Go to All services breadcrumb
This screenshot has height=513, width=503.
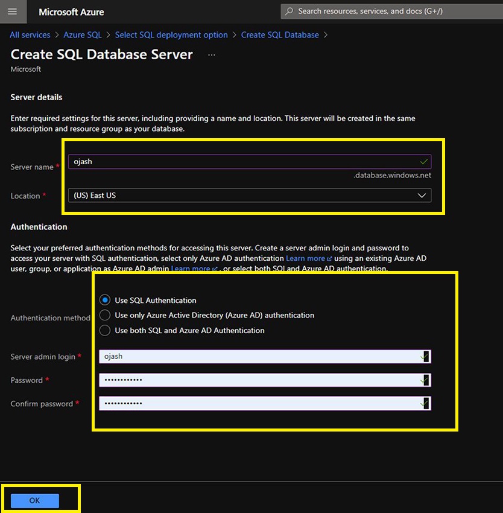pyautogui.click(x=30, y=35)
